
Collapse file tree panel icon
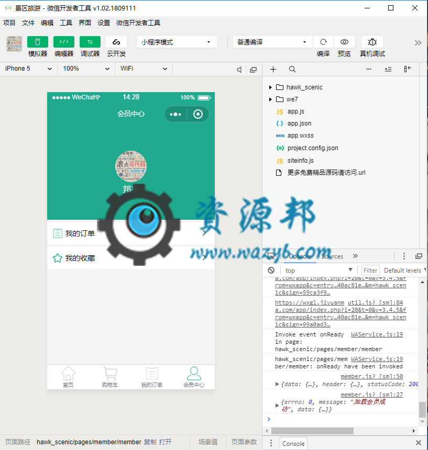click(x=408, y=69)
